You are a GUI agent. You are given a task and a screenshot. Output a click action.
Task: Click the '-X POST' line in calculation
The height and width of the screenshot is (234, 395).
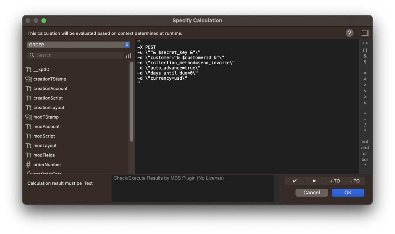pyautogui.click(x=147, y=47)
